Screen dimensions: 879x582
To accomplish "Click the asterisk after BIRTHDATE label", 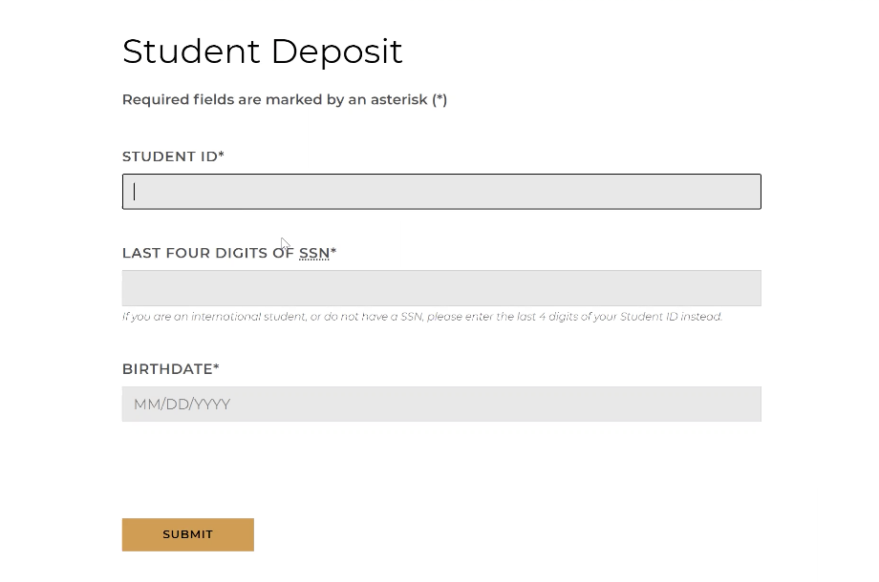I will tap(217, 367).
